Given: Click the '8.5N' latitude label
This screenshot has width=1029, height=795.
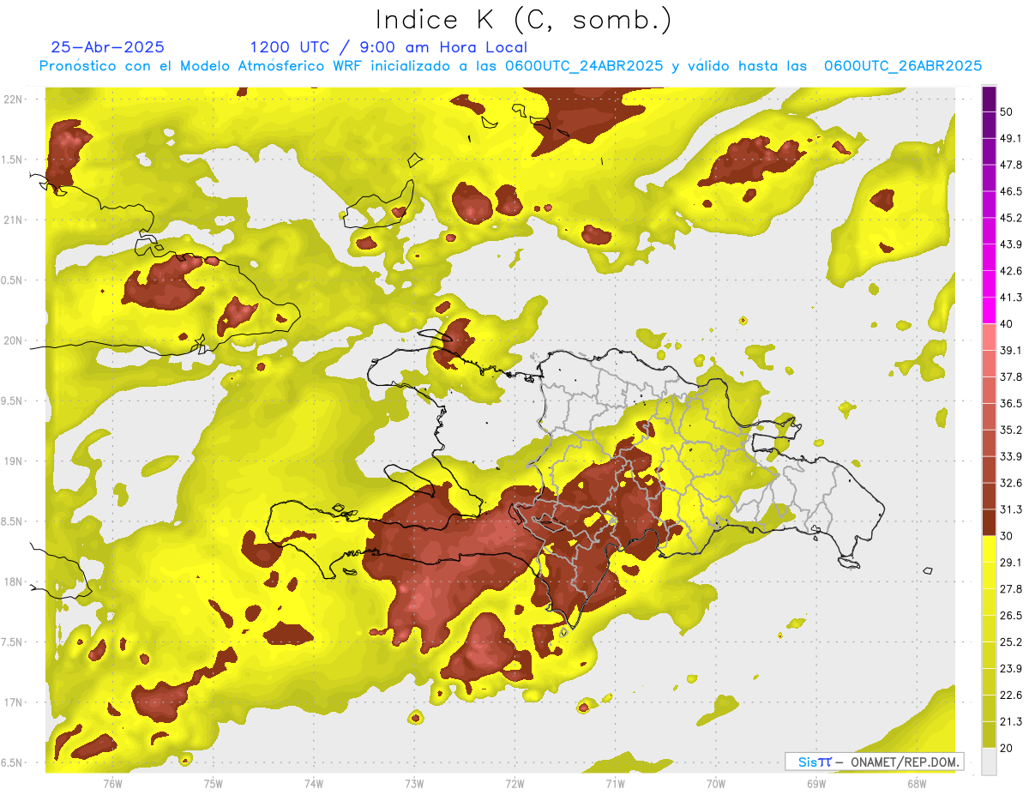Looking at the screenshot, I should [12, 521].
